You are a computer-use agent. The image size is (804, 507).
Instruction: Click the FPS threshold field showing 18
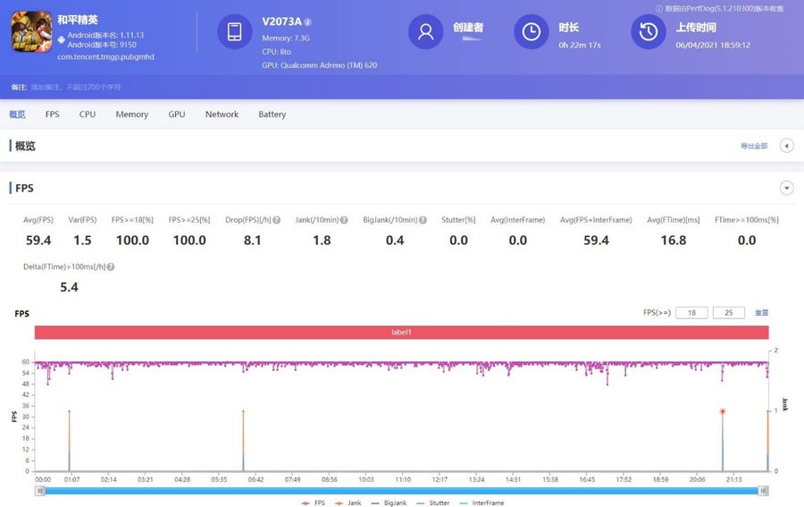click(x=691, y=313)
